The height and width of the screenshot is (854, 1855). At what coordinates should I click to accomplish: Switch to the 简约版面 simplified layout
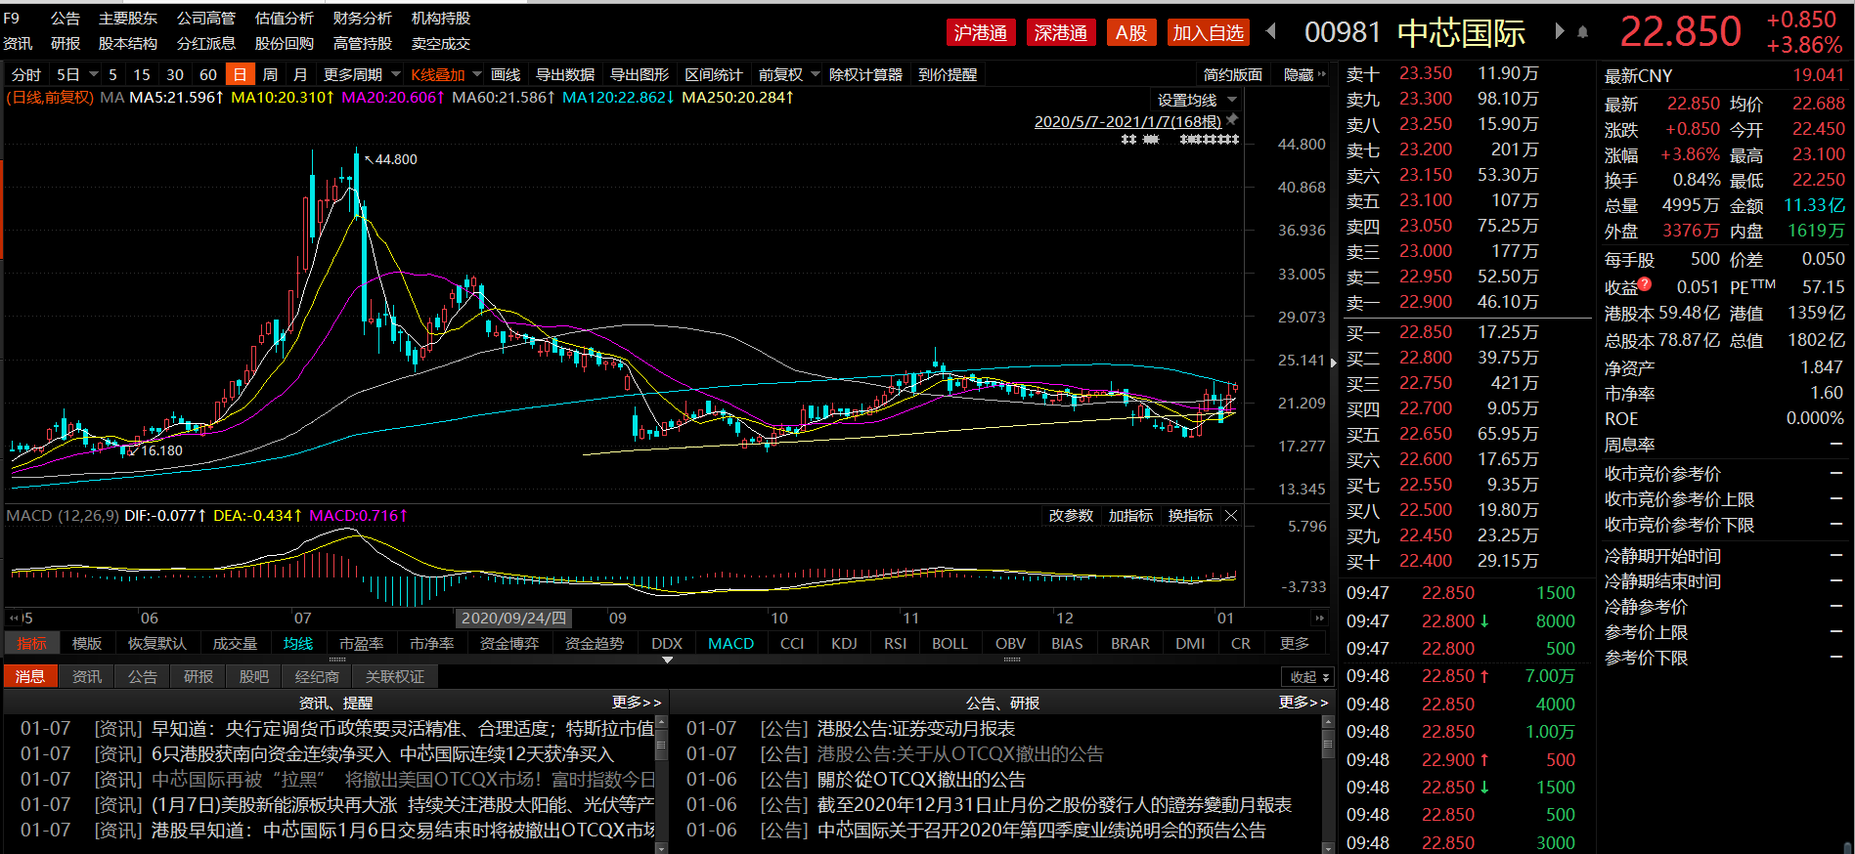coord(1233,74)
